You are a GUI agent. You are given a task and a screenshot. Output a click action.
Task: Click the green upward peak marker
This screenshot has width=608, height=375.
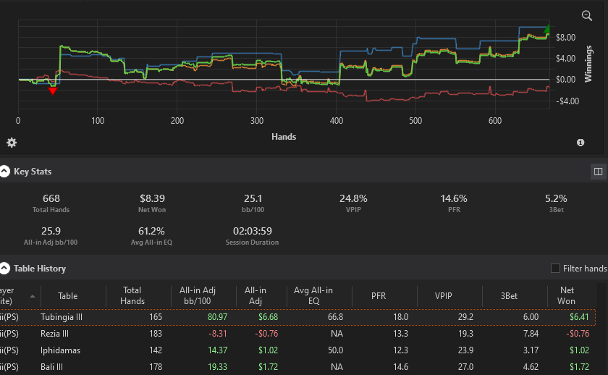click(x=546, y=29)
